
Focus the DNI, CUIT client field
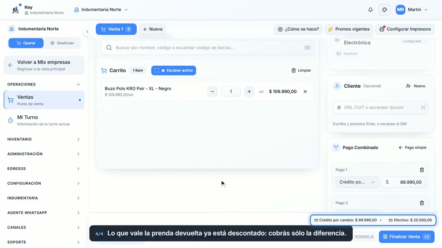point(380,107)
